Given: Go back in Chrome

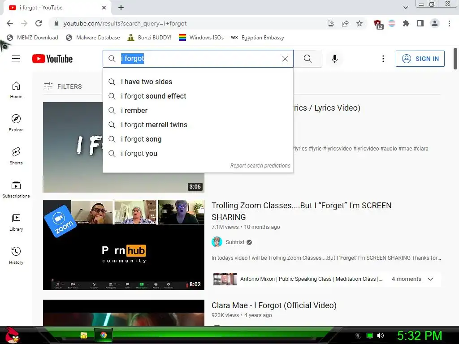Looking at the screenshot, I should (x=10, y=23).
